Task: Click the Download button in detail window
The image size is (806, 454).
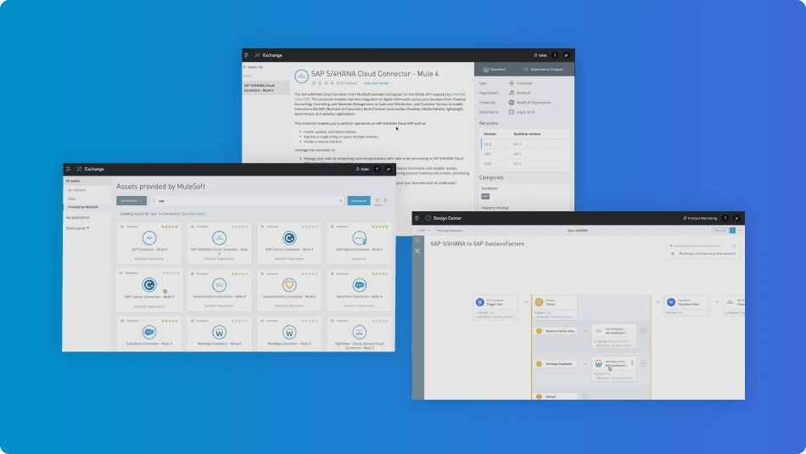Action: coord(494,69)
